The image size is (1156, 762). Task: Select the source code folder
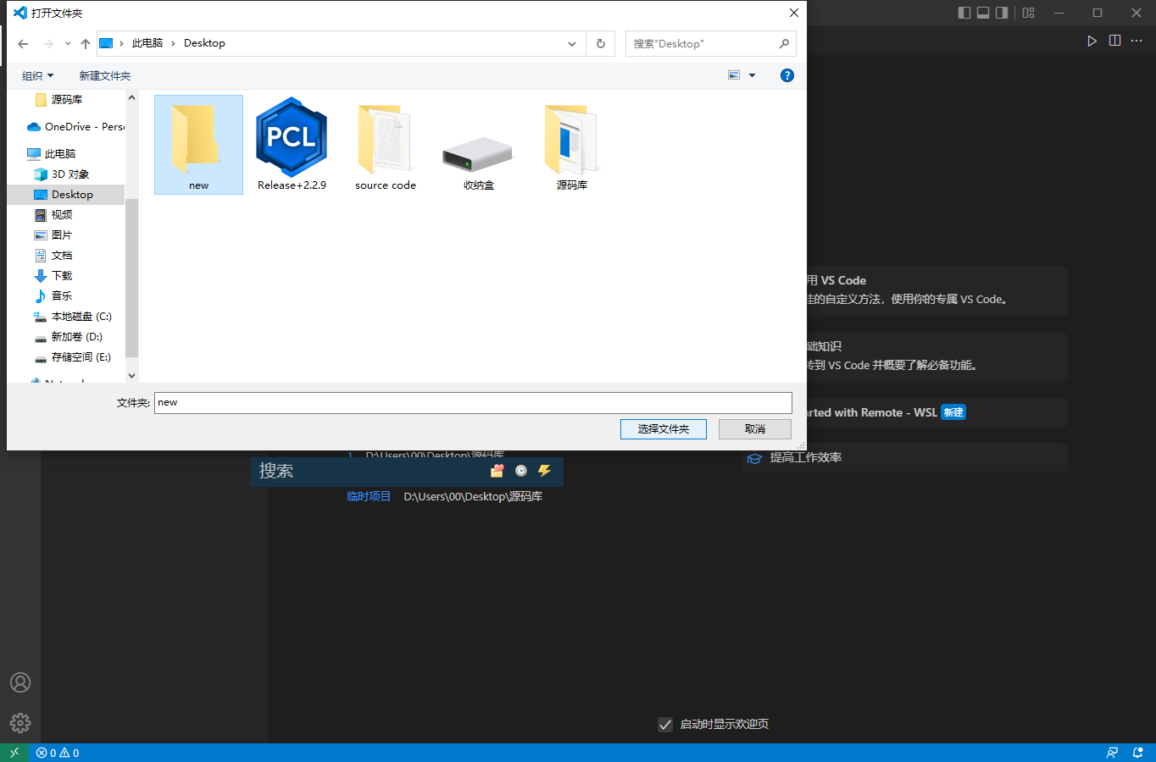(386, 146)
